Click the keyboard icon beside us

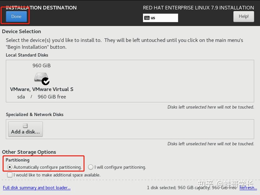click(147, 18)
